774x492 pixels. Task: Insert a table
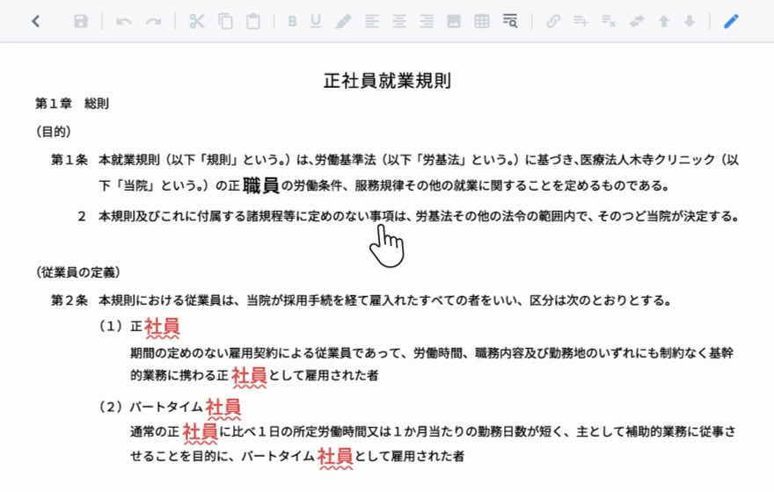(x=482, y=21)
